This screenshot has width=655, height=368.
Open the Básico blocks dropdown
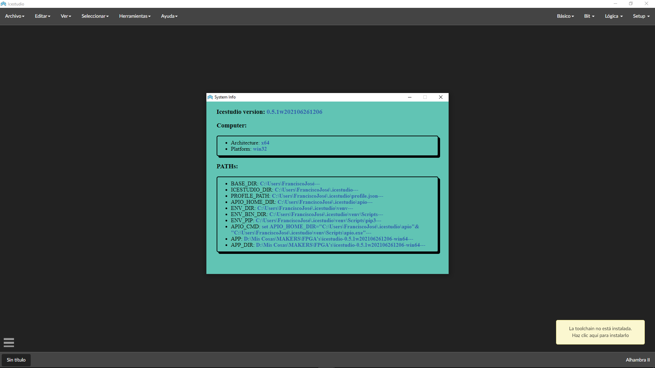(x=565, y=16)
